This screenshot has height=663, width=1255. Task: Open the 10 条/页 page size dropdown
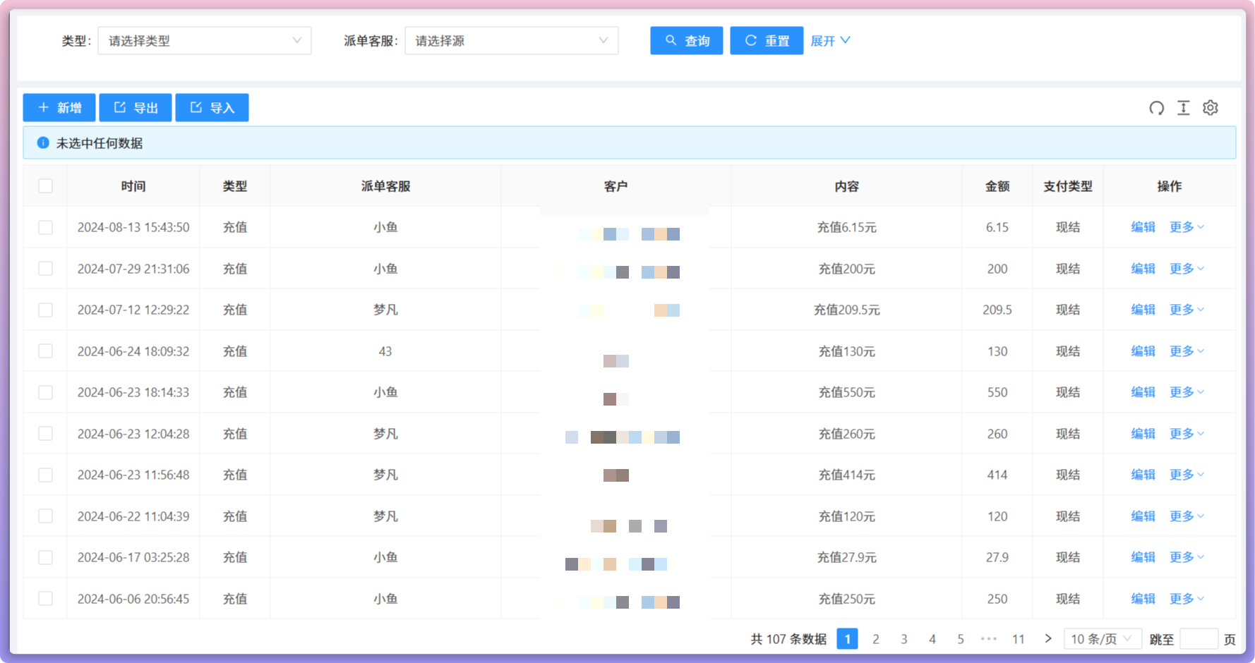pos(1103,639)
